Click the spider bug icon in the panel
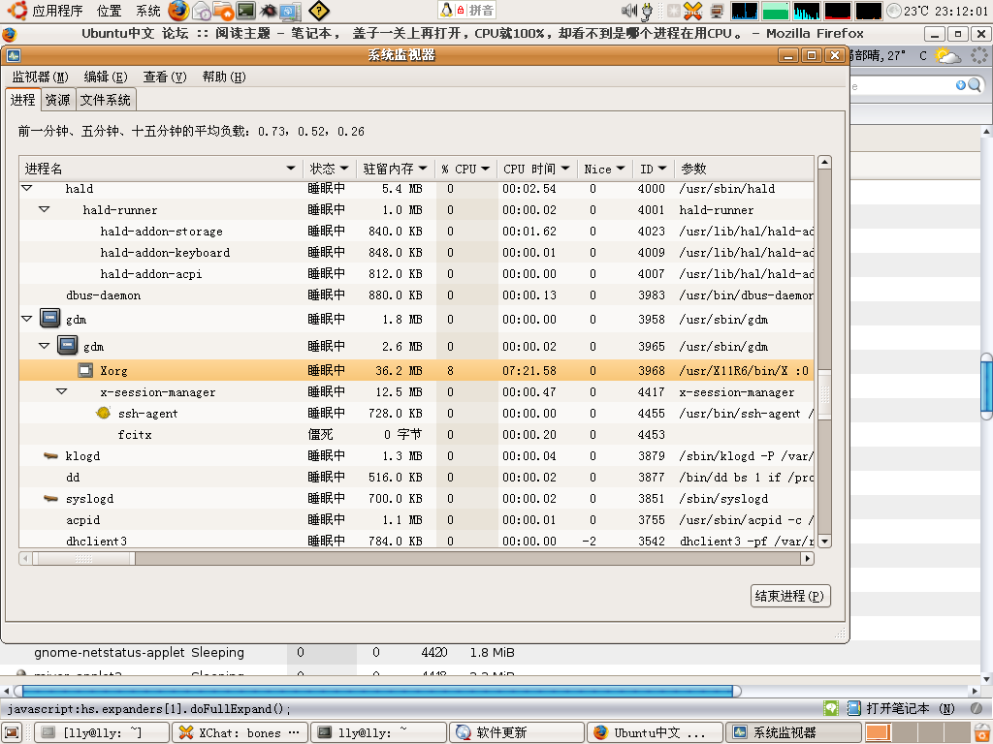Screen dimensions: 993x744 point(268,11)
